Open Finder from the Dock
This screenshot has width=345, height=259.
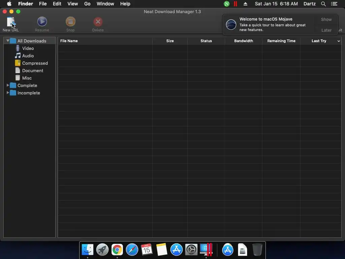point(88,250)
